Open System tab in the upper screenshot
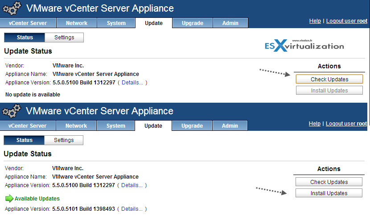The width and height of the screenshot is (370, 217). (116, 23)
